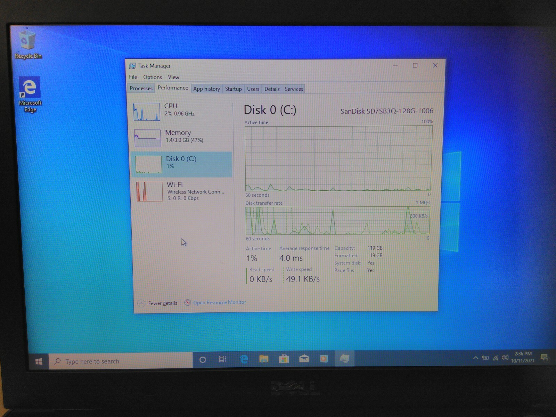The image size is (556, 417).
Task: Click the battery status tray icon
Action: pos(485,358)
